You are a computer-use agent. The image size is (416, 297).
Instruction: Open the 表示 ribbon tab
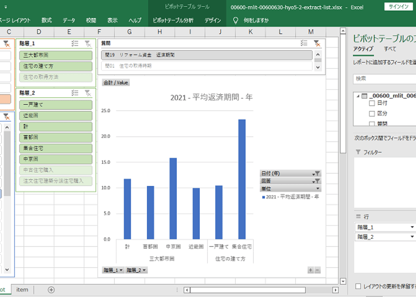click(113, 20)
